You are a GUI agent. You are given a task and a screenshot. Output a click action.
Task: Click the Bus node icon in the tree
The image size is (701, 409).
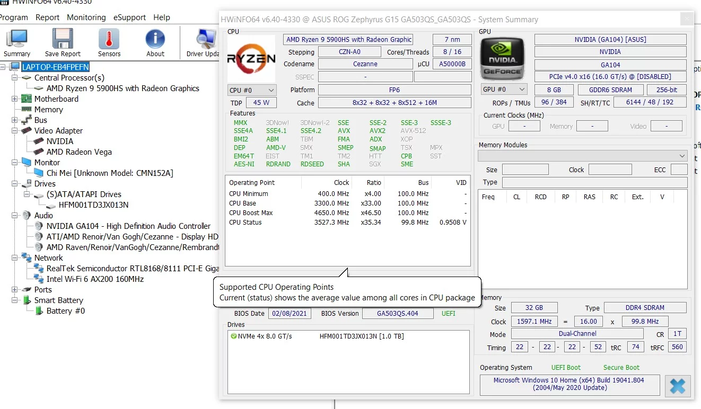[26, 120]
